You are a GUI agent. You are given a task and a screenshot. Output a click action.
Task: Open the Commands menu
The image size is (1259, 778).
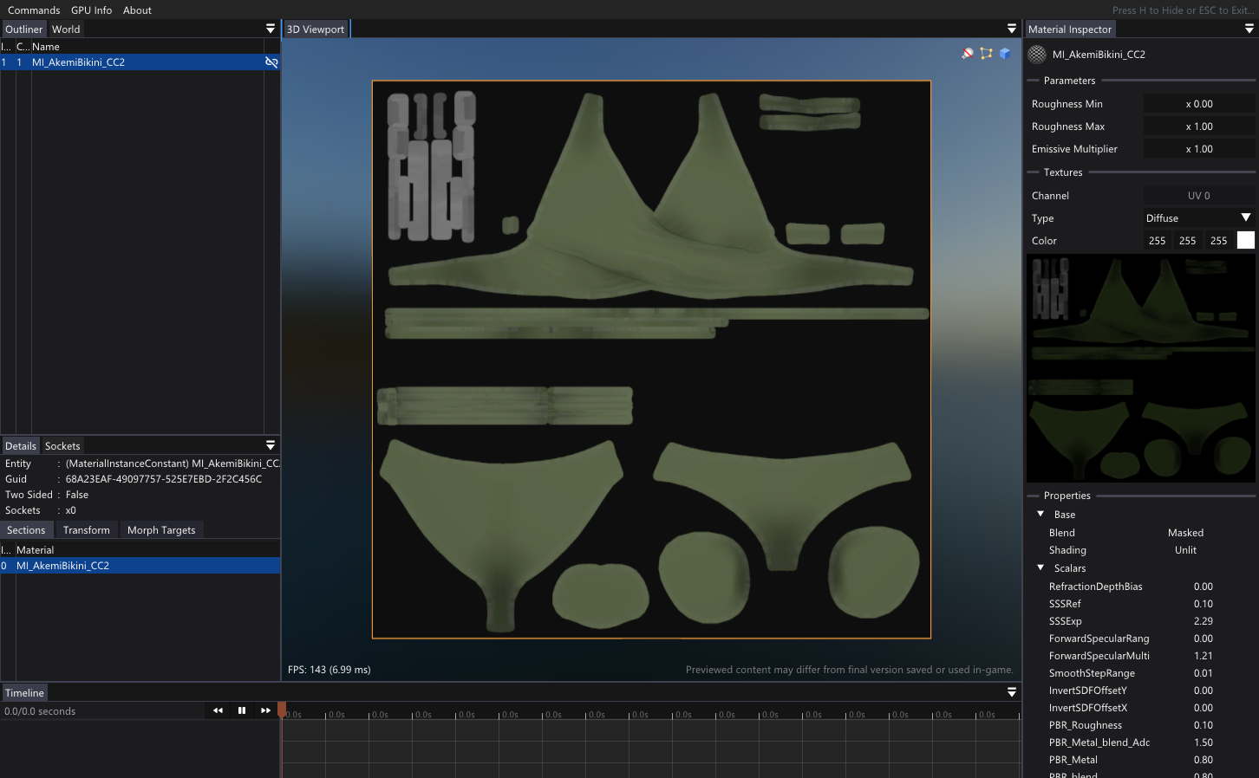click(x=34, y=10)
